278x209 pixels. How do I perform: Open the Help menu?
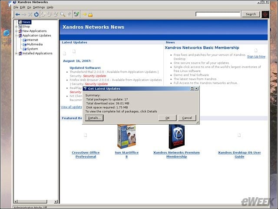tap(50, 7)
